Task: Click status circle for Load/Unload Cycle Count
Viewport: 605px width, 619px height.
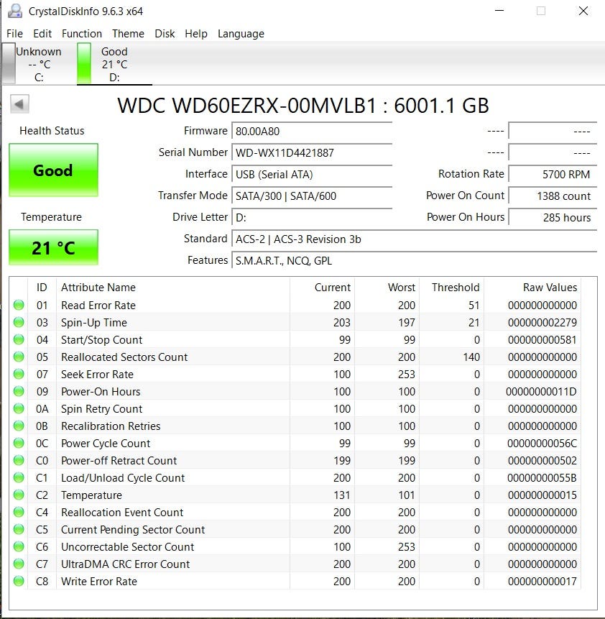Action: [19, 477]
